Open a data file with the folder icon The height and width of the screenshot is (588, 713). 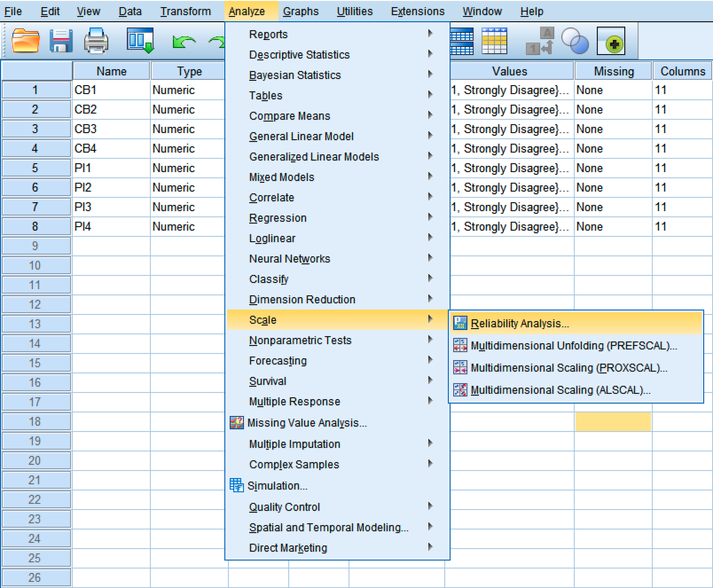24,40
